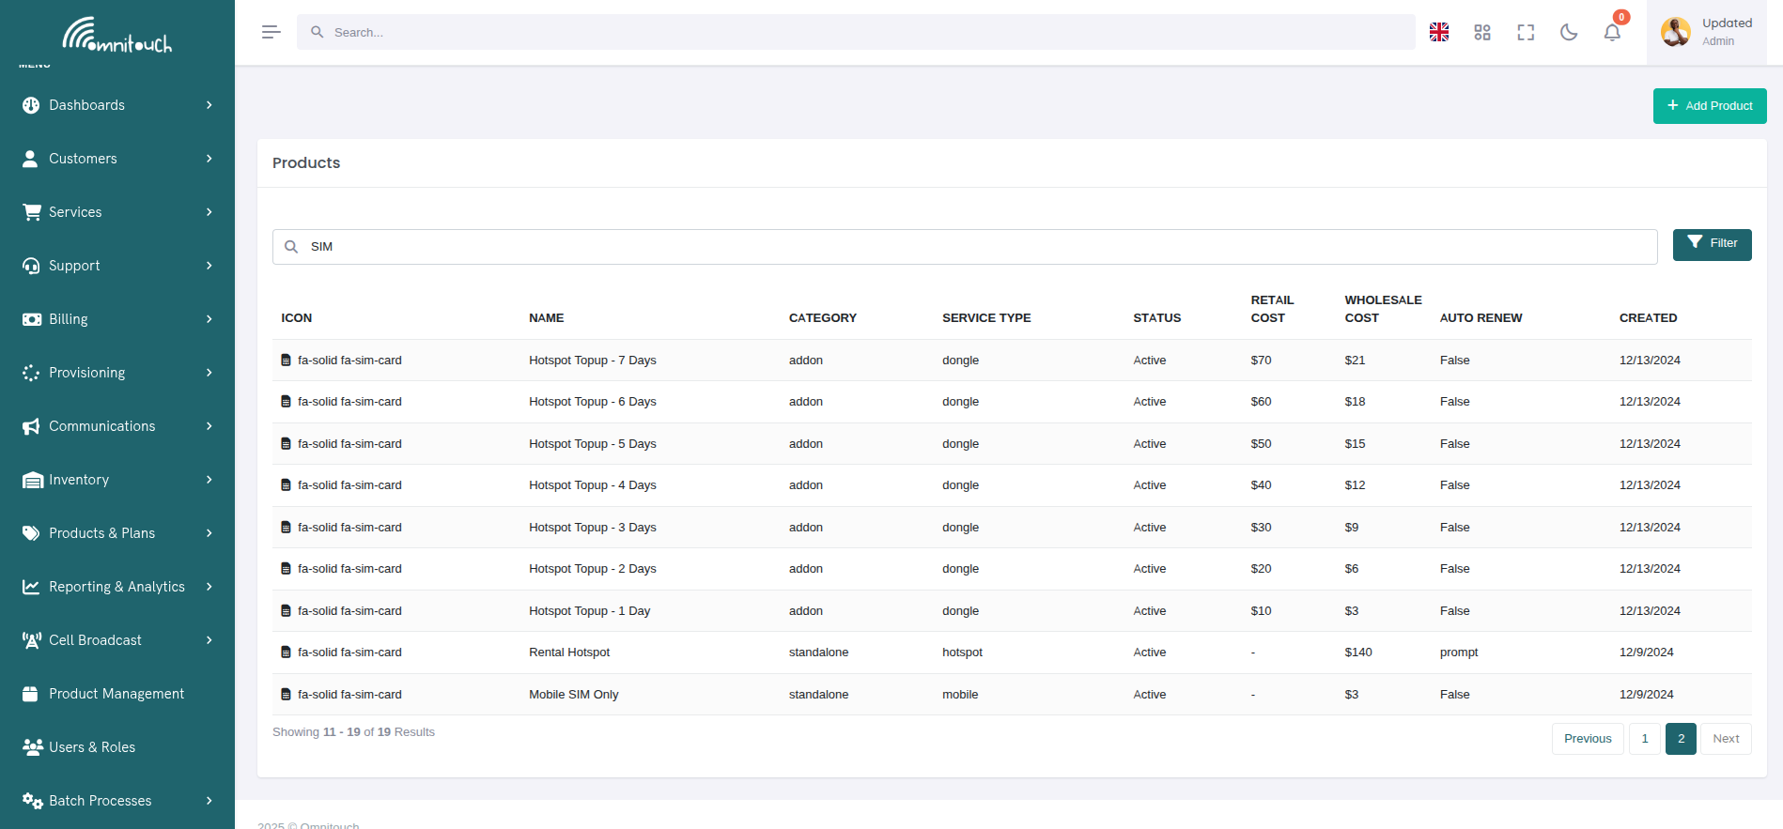This screenshot has height=829, width=1783.
Task: Click the Previous pagination button
Action: coord(1587,739)
